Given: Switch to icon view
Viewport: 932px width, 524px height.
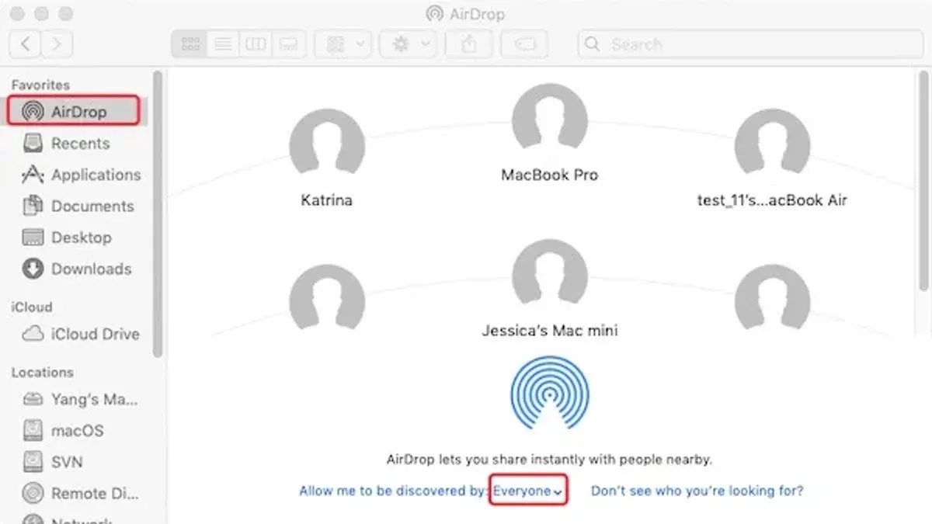Looking at the screenshot, I should [x=190, y=44].
